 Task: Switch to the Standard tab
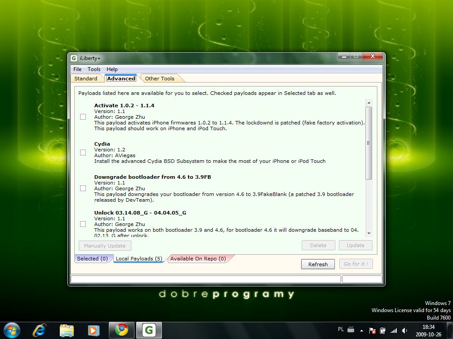coord(86,79)
